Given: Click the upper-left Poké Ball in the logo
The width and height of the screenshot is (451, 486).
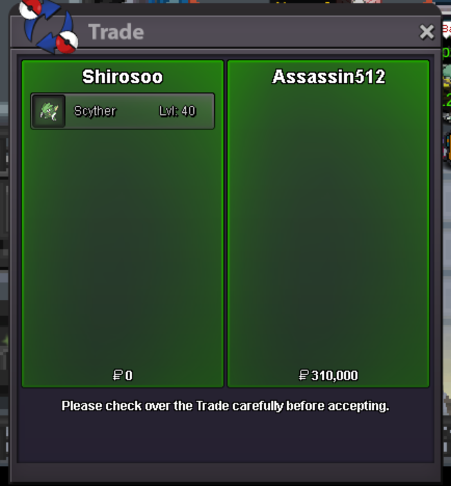Looking at the screenshot, I should tap(30, 9).
